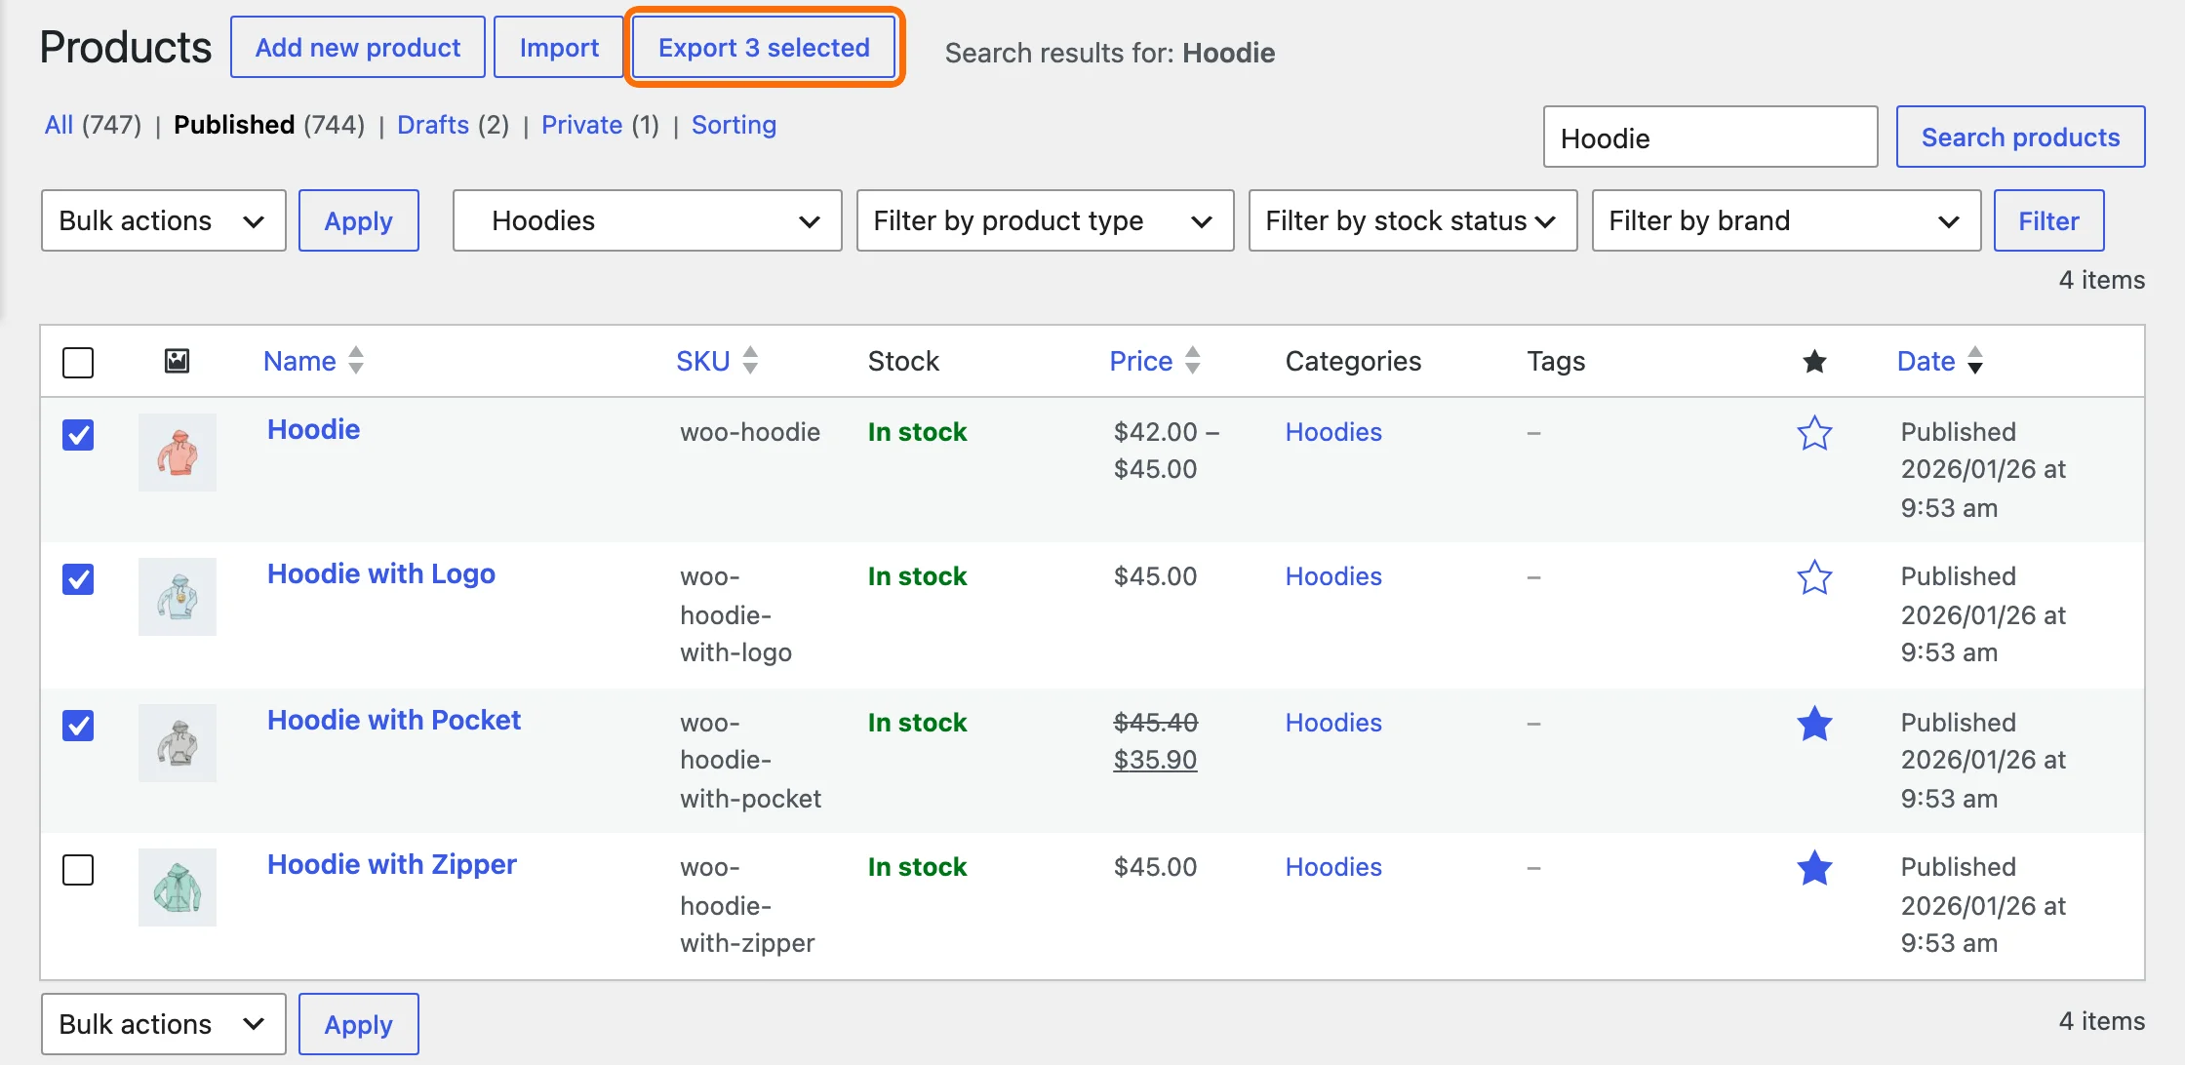The image size is (2185, 1065).
Task: Click the bottom Apply button
Action: 359,1024
